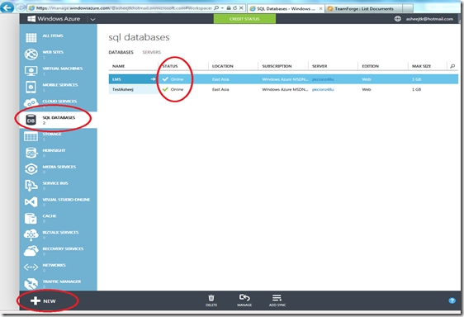Open Recovery Services cloud icon
This screenshot has height=317, width=464.
pyautogui.click(x=31, y=251)
